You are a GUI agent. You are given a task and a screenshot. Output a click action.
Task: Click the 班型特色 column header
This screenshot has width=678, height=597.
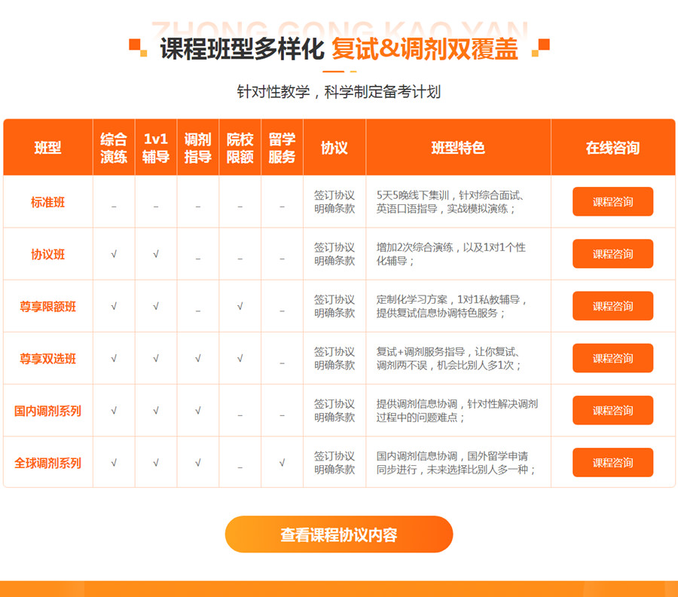coord(458,148)
